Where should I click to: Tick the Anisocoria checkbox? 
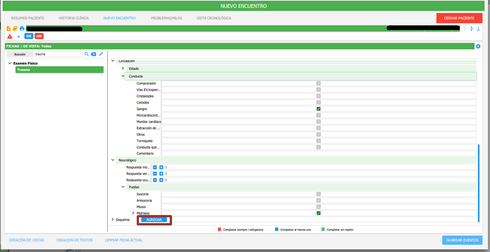[x=319, y=200]
